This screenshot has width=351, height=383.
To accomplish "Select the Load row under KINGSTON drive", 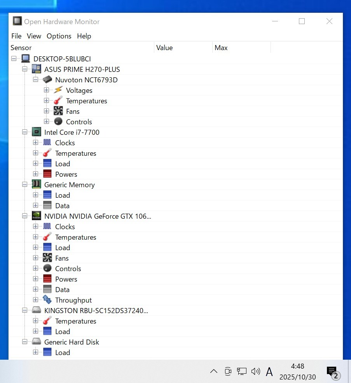I will click(x=176, y=331).
